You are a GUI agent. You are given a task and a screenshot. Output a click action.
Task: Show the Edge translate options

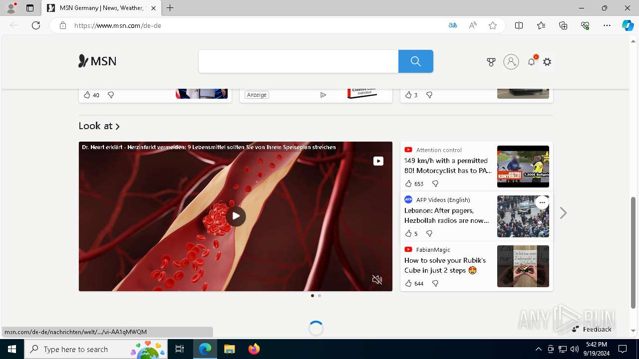453,25
